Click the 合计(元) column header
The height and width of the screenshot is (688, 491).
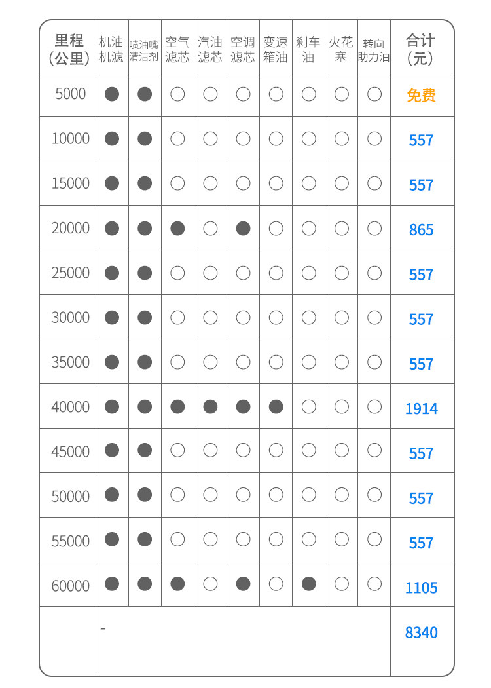tap(420, 49)
